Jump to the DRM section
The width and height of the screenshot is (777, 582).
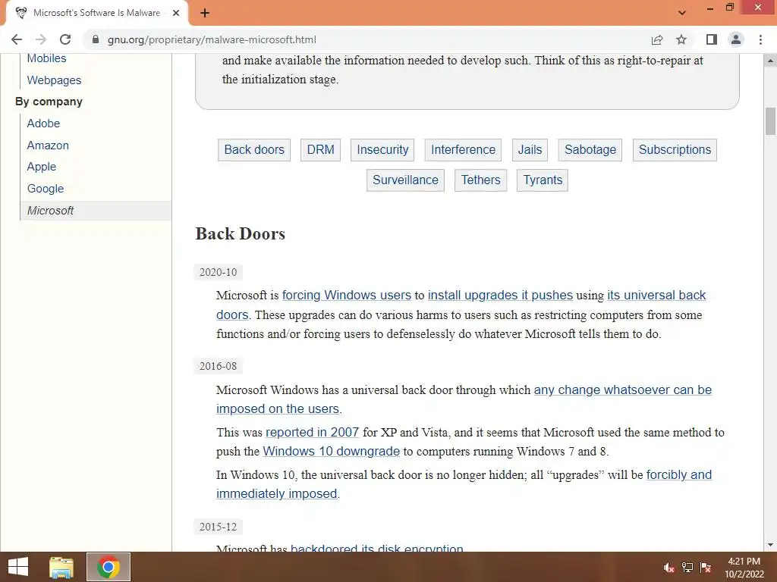pyautogui.click(x=321, y=149)
